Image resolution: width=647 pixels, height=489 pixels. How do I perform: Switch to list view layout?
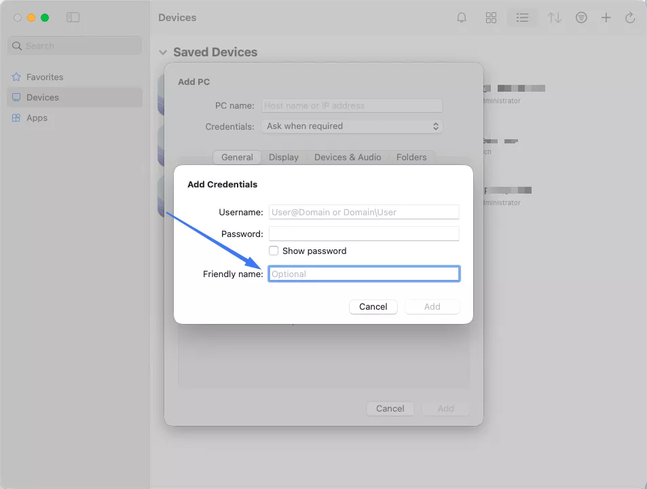tap(522, 18)
